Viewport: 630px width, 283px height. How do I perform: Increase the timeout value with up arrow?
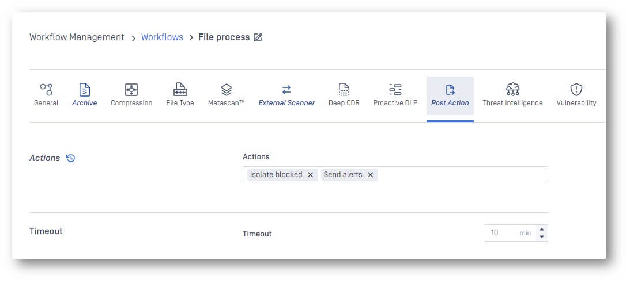(542, 230)
